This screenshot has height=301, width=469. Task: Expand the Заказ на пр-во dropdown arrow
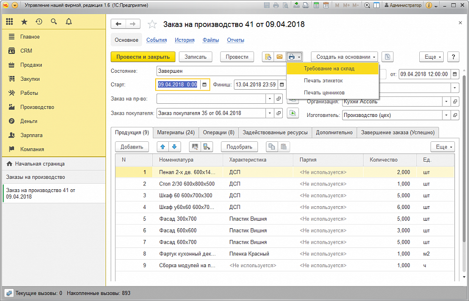[270, 99]
